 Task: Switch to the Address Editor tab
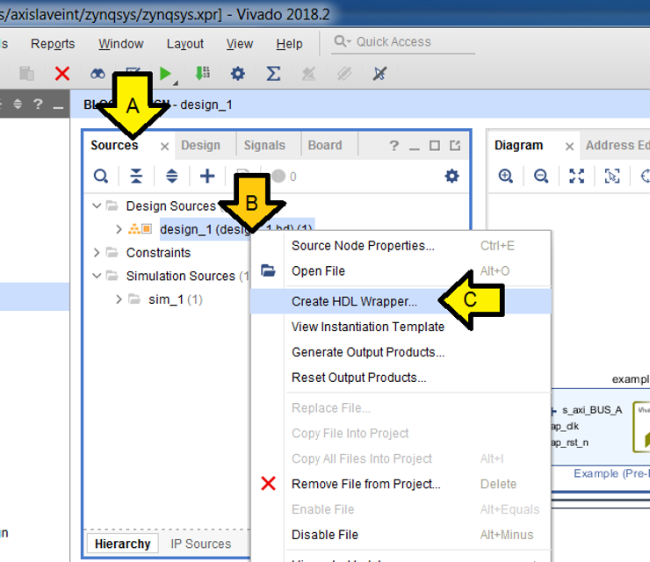[x=617, y=145]
